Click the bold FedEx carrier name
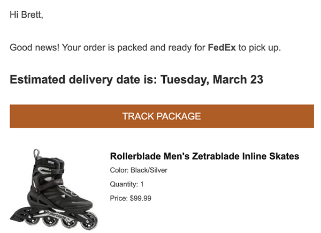This screenshot has height=233, width=321. click(x=221, y=47)
